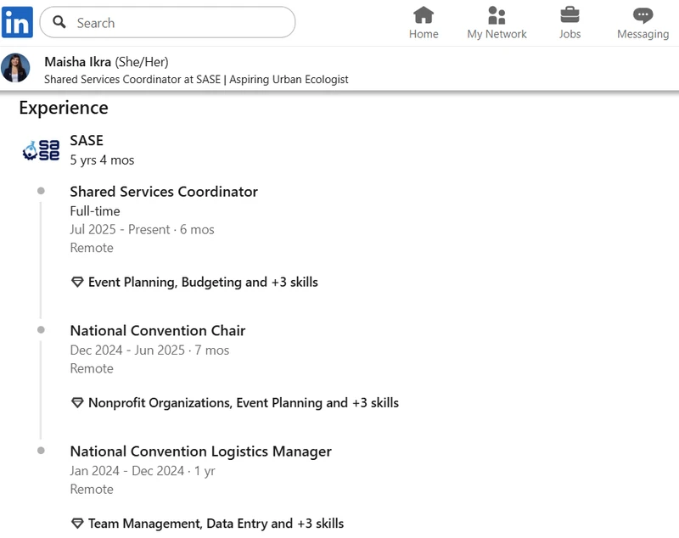Image resolution: width=679 pixels, height=538 pixels.
Task: Select the National Convention Logistics Manager title
Action: (x=201, y=451)
